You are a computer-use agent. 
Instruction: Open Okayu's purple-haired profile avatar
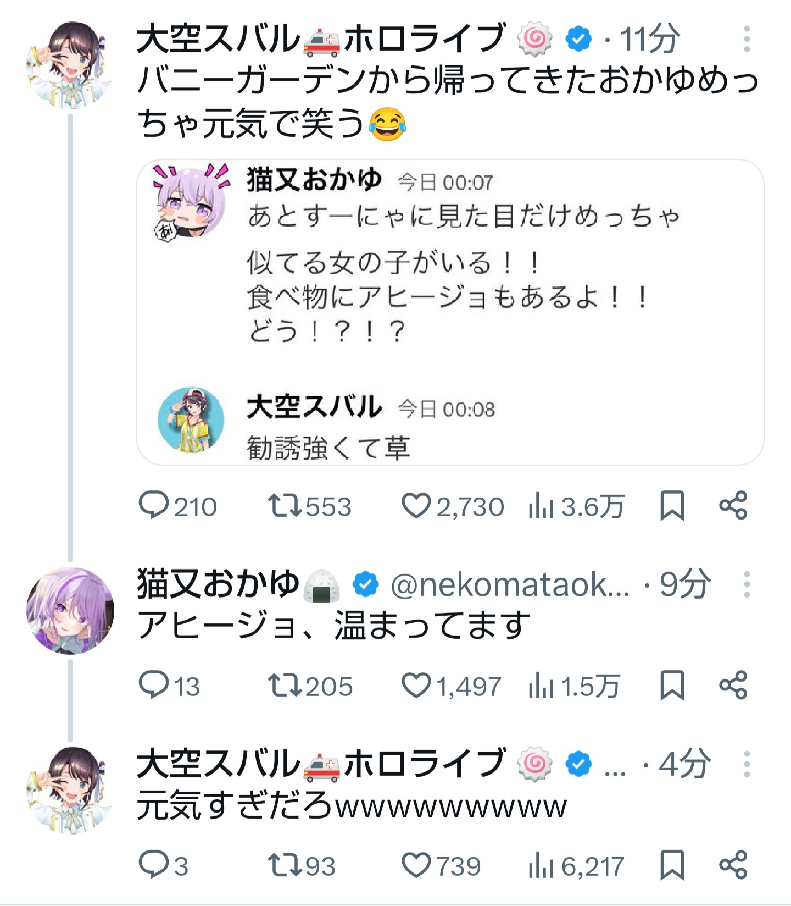(x=70, y=610)
